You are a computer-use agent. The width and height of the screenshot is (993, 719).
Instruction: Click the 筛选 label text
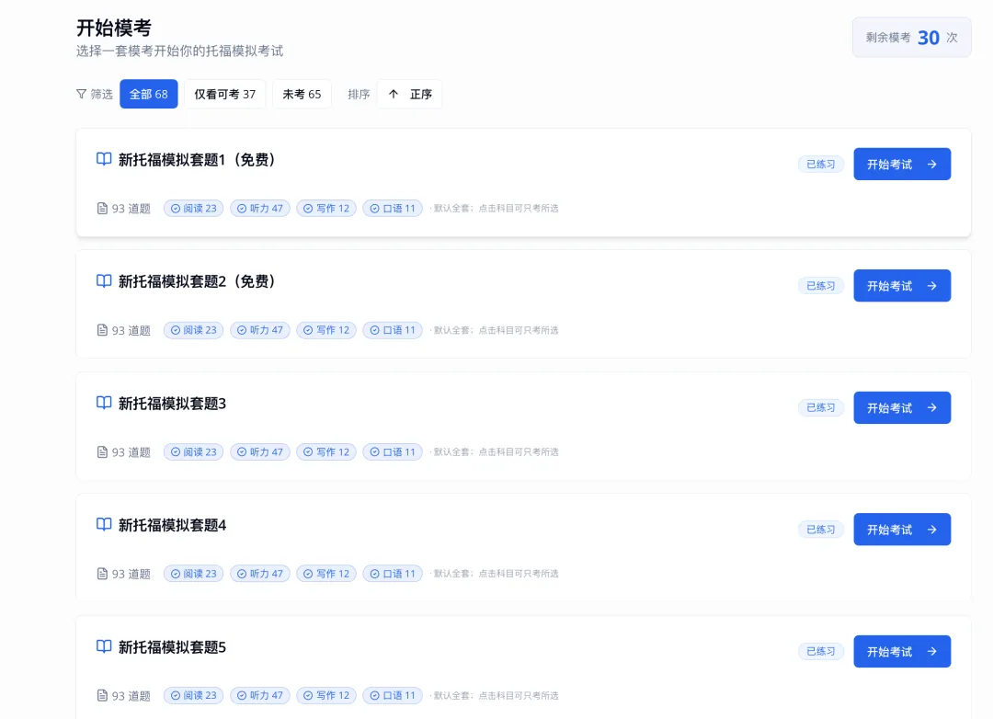[101, 94]
